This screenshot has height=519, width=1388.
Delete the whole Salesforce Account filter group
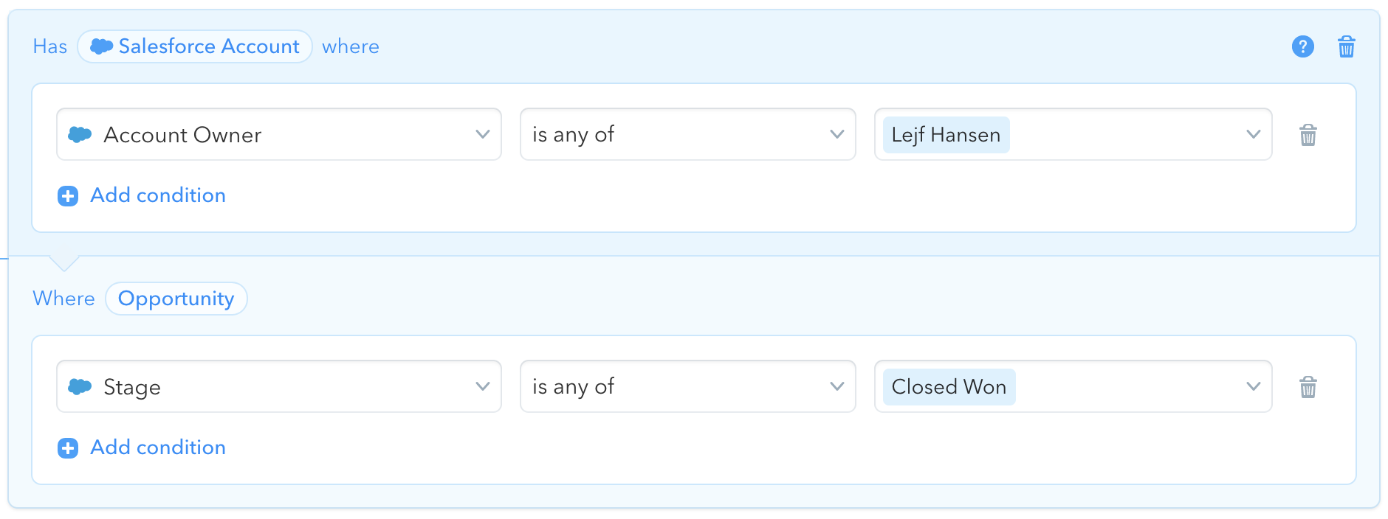[1347, 46]
